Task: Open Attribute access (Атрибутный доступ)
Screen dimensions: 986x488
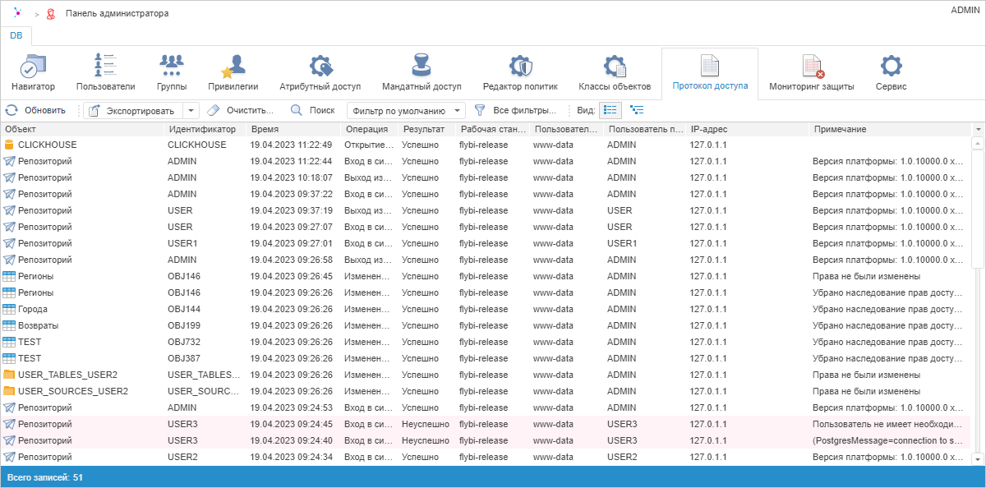Action: tap(320, 72)
